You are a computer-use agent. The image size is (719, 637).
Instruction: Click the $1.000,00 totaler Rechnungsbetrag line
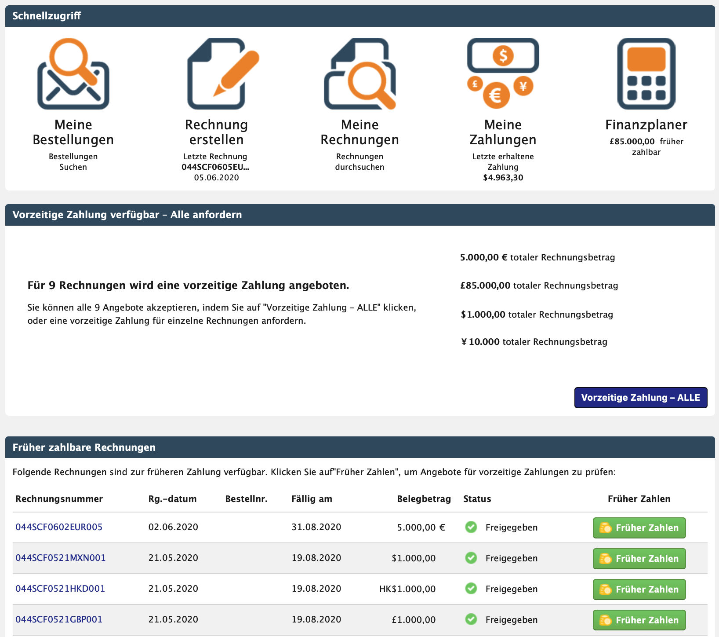coord(537,315)
